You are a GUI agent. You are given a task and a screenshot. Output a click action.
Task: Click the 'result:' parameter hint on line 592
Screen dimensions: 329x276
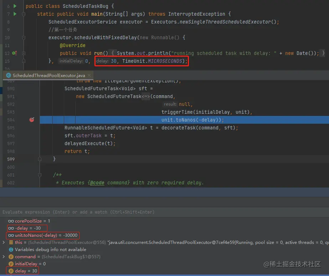(170, 104)
